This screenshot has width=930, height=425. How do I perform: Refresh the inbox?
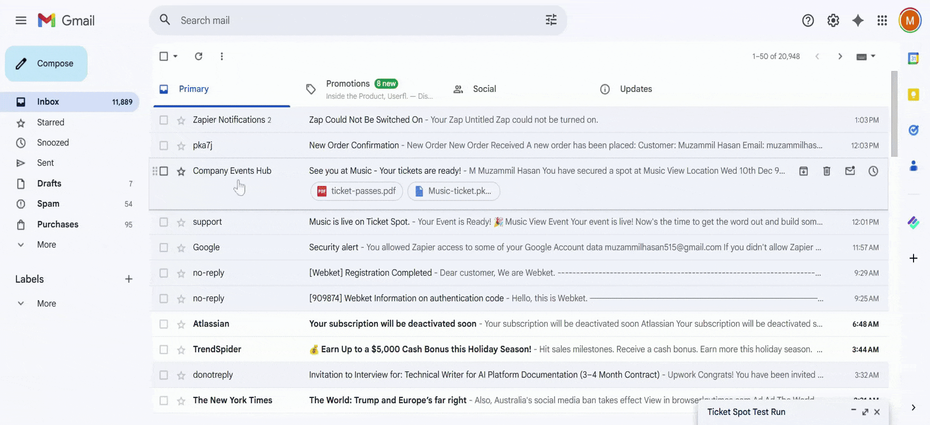199,56
